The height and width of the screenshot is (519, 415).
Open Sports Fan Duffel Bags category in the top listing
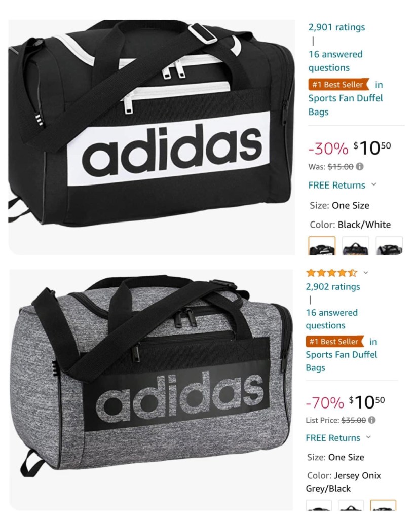click(x=345, y=104)
